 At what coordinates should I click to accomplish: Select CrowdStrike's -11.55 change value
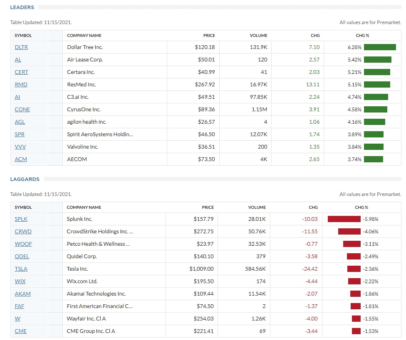click(x=309, y=232)
